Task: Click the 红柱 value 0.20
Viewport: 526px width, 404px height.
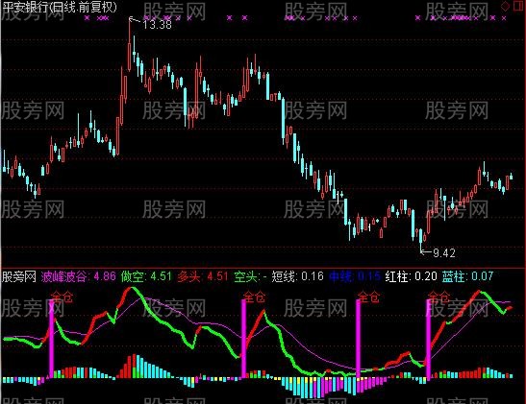Action: click(x=426, y=276)
